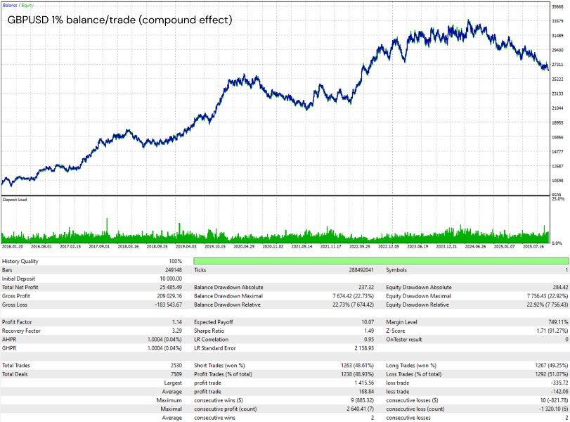This screenshot has width=570, height=422.
Task: Click the 10598 balance axis label
Action: click(x=557, y=181)
